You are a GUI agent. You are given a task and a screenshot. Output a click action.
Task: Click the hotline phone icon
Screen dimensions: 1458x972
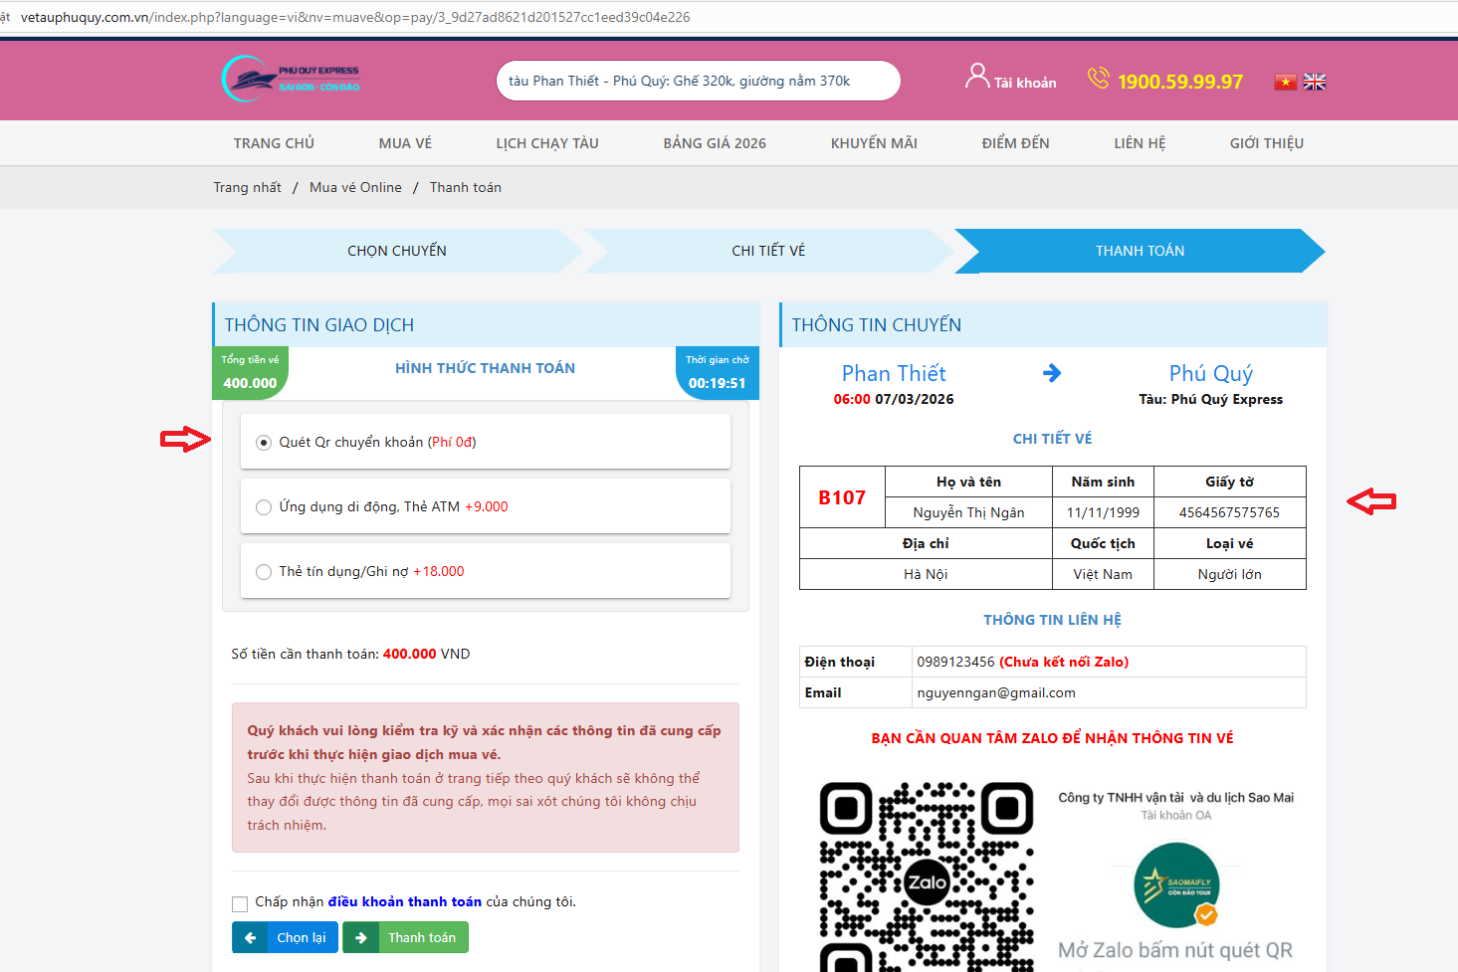point(1098,78)
